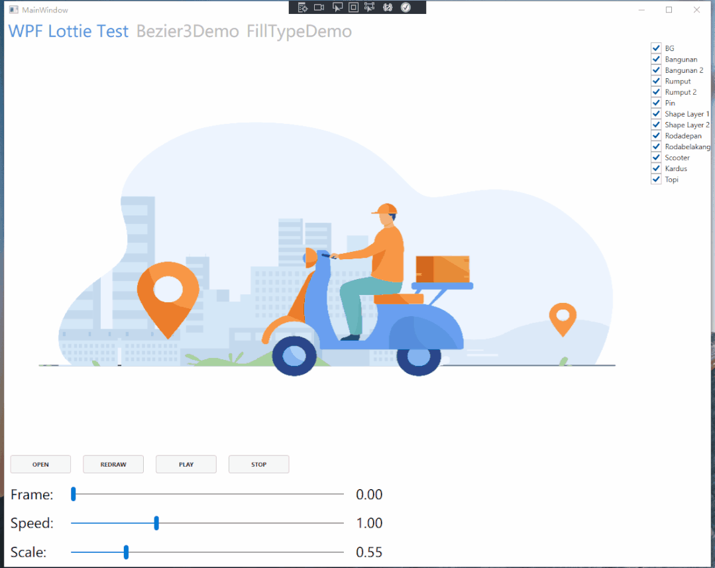This screenshot has width=715, height=568.
Task: Uncheck the Scooter layer checkbox
Action: pyautogui.click(x=656, y=157)
